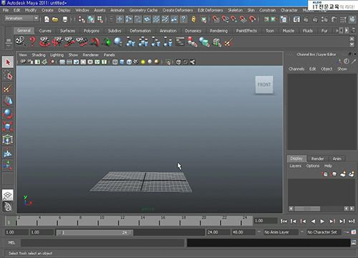Click the FRONT view cube
The height and width of the screenshot is (258, 358).
[264, 85]
